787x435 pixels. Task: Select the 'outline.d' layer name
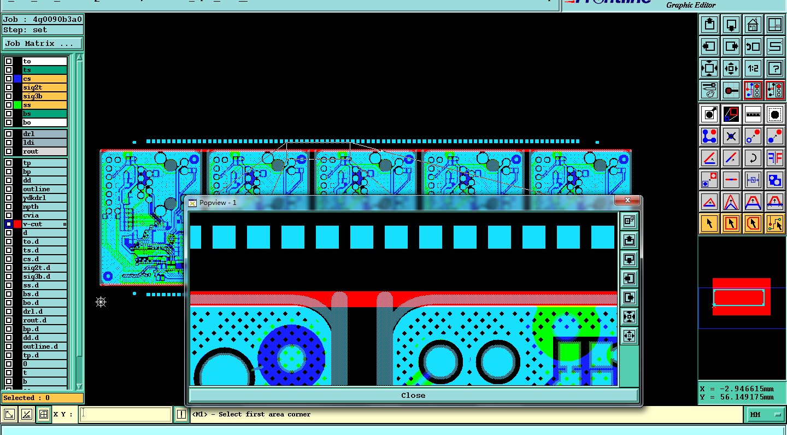tap(44, 346)
